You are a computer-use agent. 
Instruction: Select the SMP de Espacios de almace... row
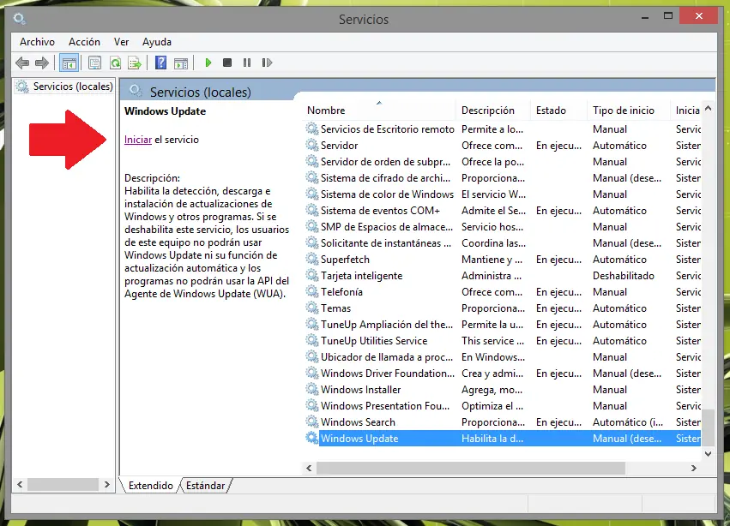coord(502,226)
